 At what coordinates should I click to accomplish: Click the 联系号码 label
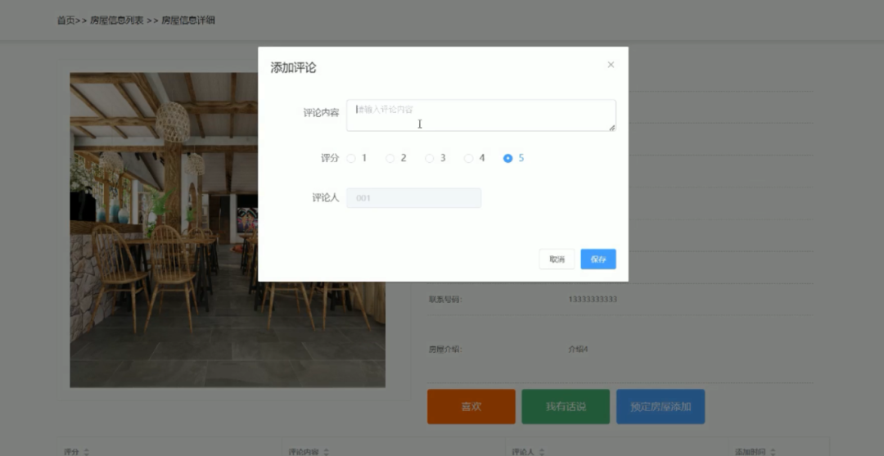444,300
